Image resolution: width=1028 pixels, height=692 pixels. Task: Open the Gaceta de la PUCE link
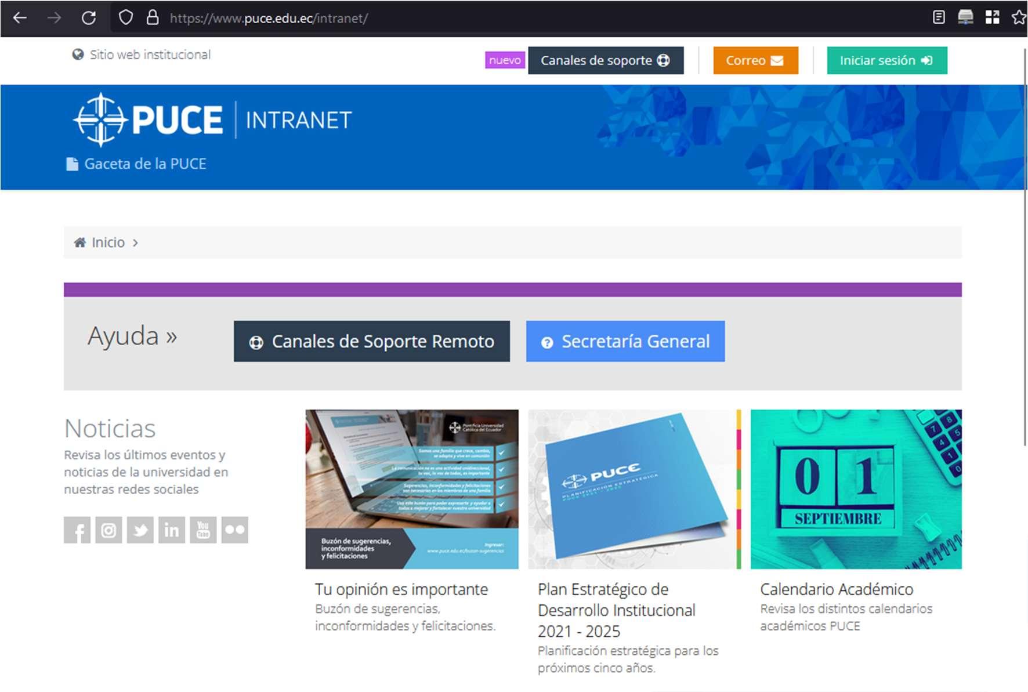click(x=136, y=164)
